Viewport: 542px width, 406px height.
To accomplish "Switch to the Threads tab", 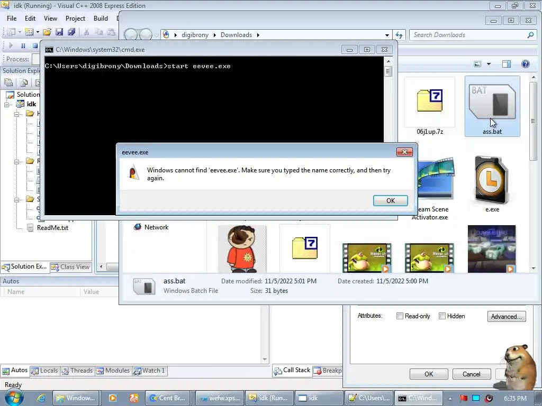I will [x=77, y=371].
